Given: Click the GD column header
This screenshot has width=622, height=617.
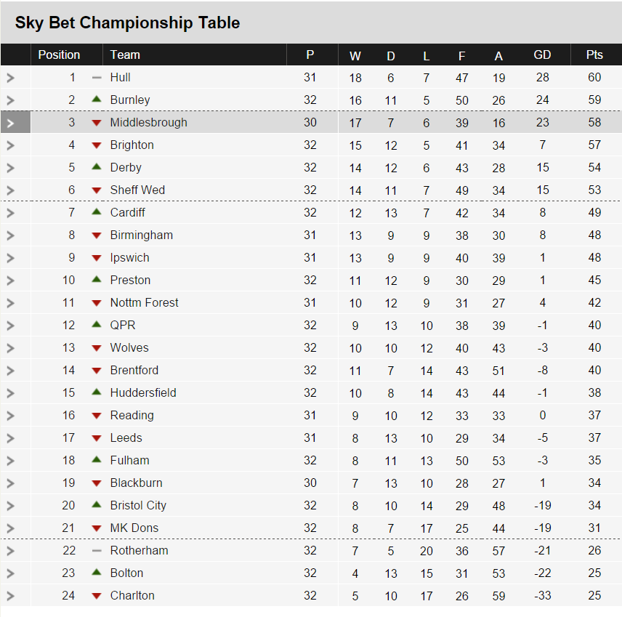Looking at the screenshot, I should 542,55.
